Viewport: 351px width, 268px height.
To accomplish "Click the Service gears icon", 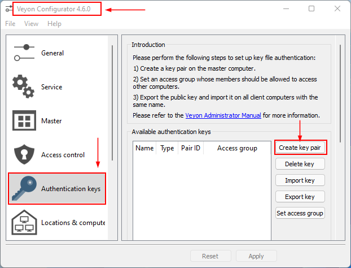I will (x=24, y=87).
